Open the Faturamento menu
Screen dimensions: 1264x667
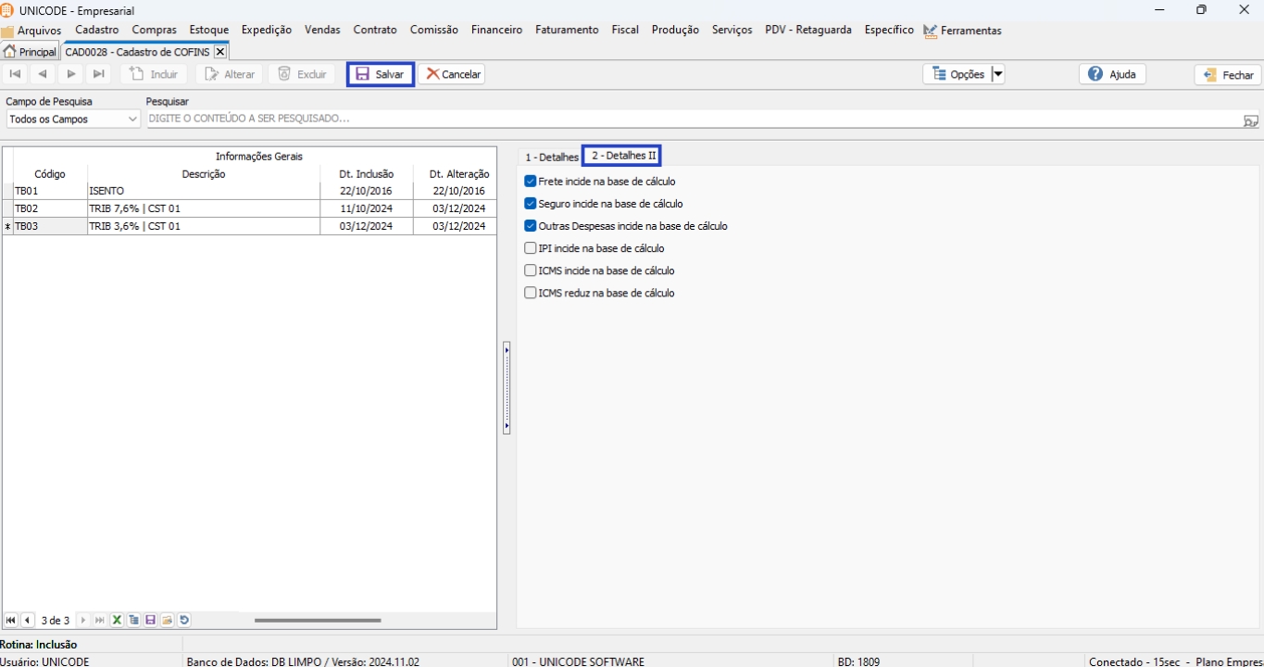click(x=566, y=30)
